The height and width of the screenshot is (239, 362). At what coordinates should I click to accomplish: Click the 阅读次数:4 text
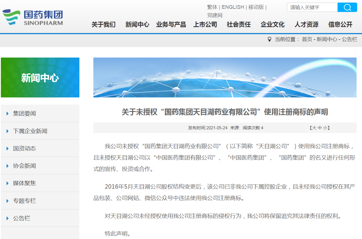coord(253,128)
